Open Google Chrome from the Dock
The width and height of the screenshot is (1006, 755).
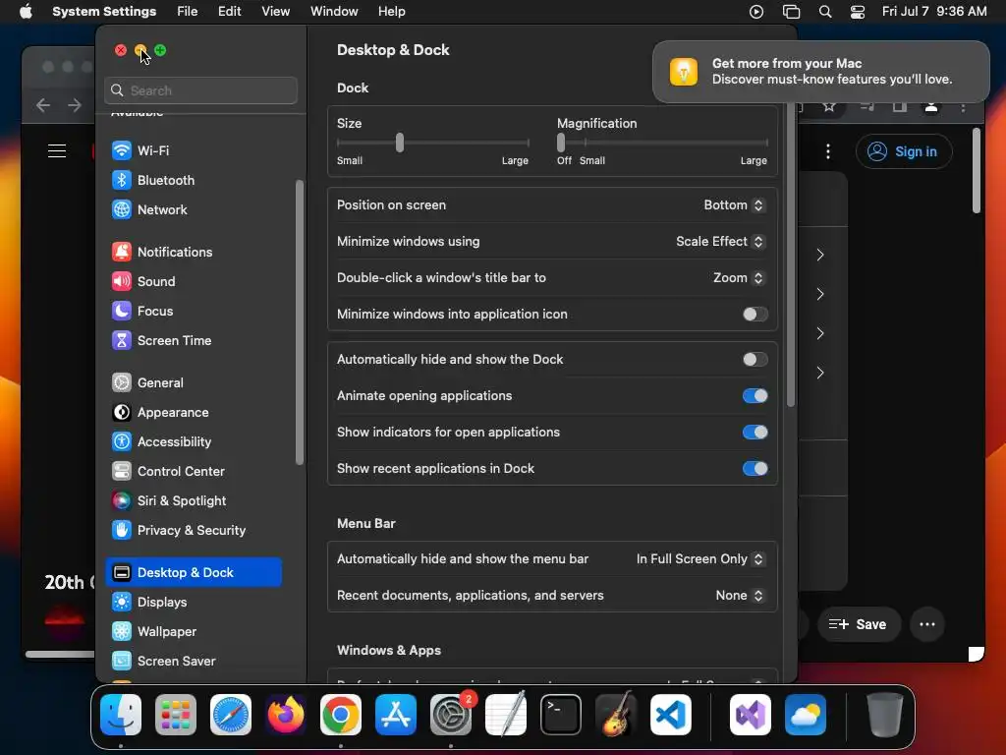tap(341, 715)
